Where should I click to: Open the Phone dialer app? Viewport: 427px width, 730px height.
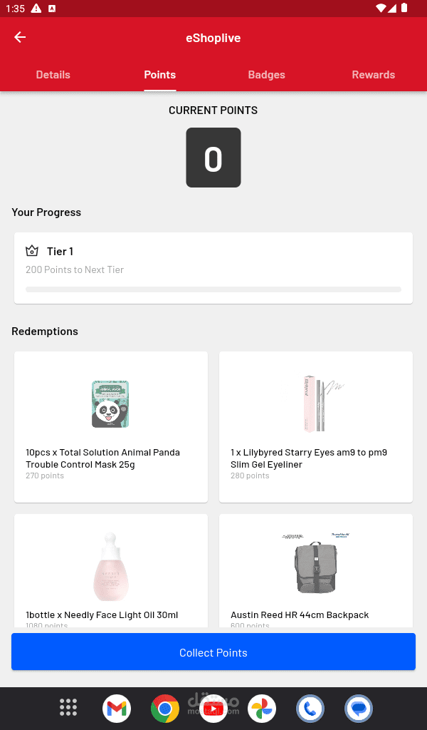pos(310,709)
